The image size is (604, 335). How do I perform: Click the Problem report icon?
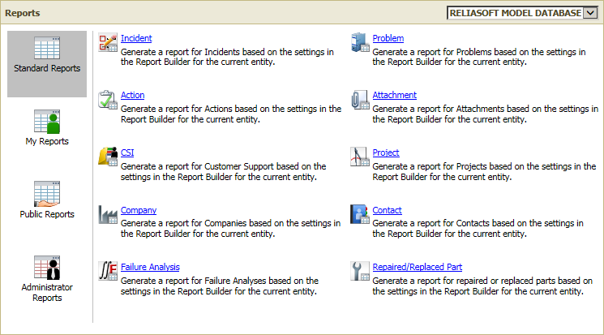pyautogui.click(x=359, y=44)
